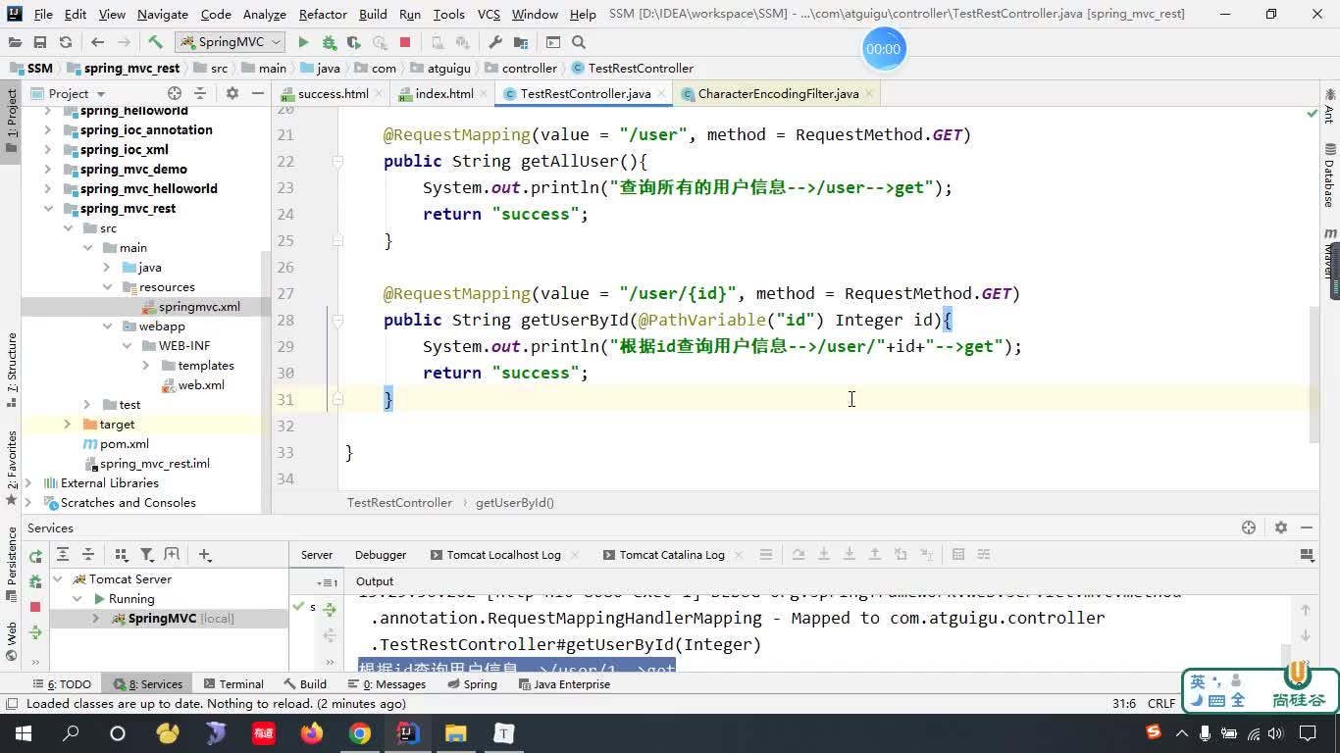The height and width of the screenshot is (753, 1340).
Task: Hide the Project panel with the minus icon
Action: (257, 93)
